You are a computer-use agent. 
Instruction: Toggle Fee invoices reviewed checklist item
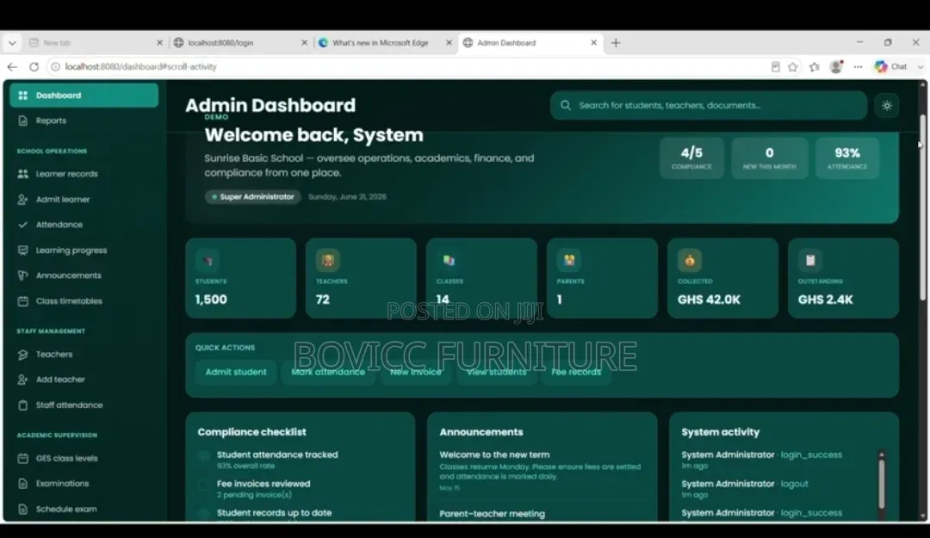[x=204, y=485]
